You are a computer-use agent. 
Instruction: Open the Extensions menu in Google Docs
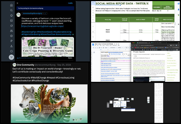point(115,45)
